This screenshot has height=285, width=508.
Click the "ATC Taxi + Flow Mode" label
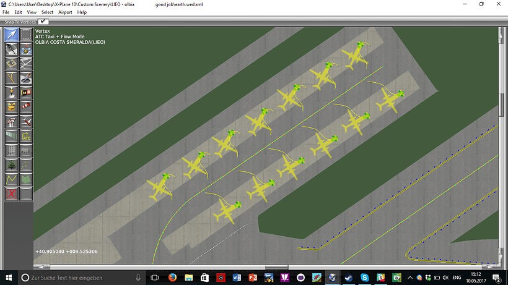[x=60, y=36]
